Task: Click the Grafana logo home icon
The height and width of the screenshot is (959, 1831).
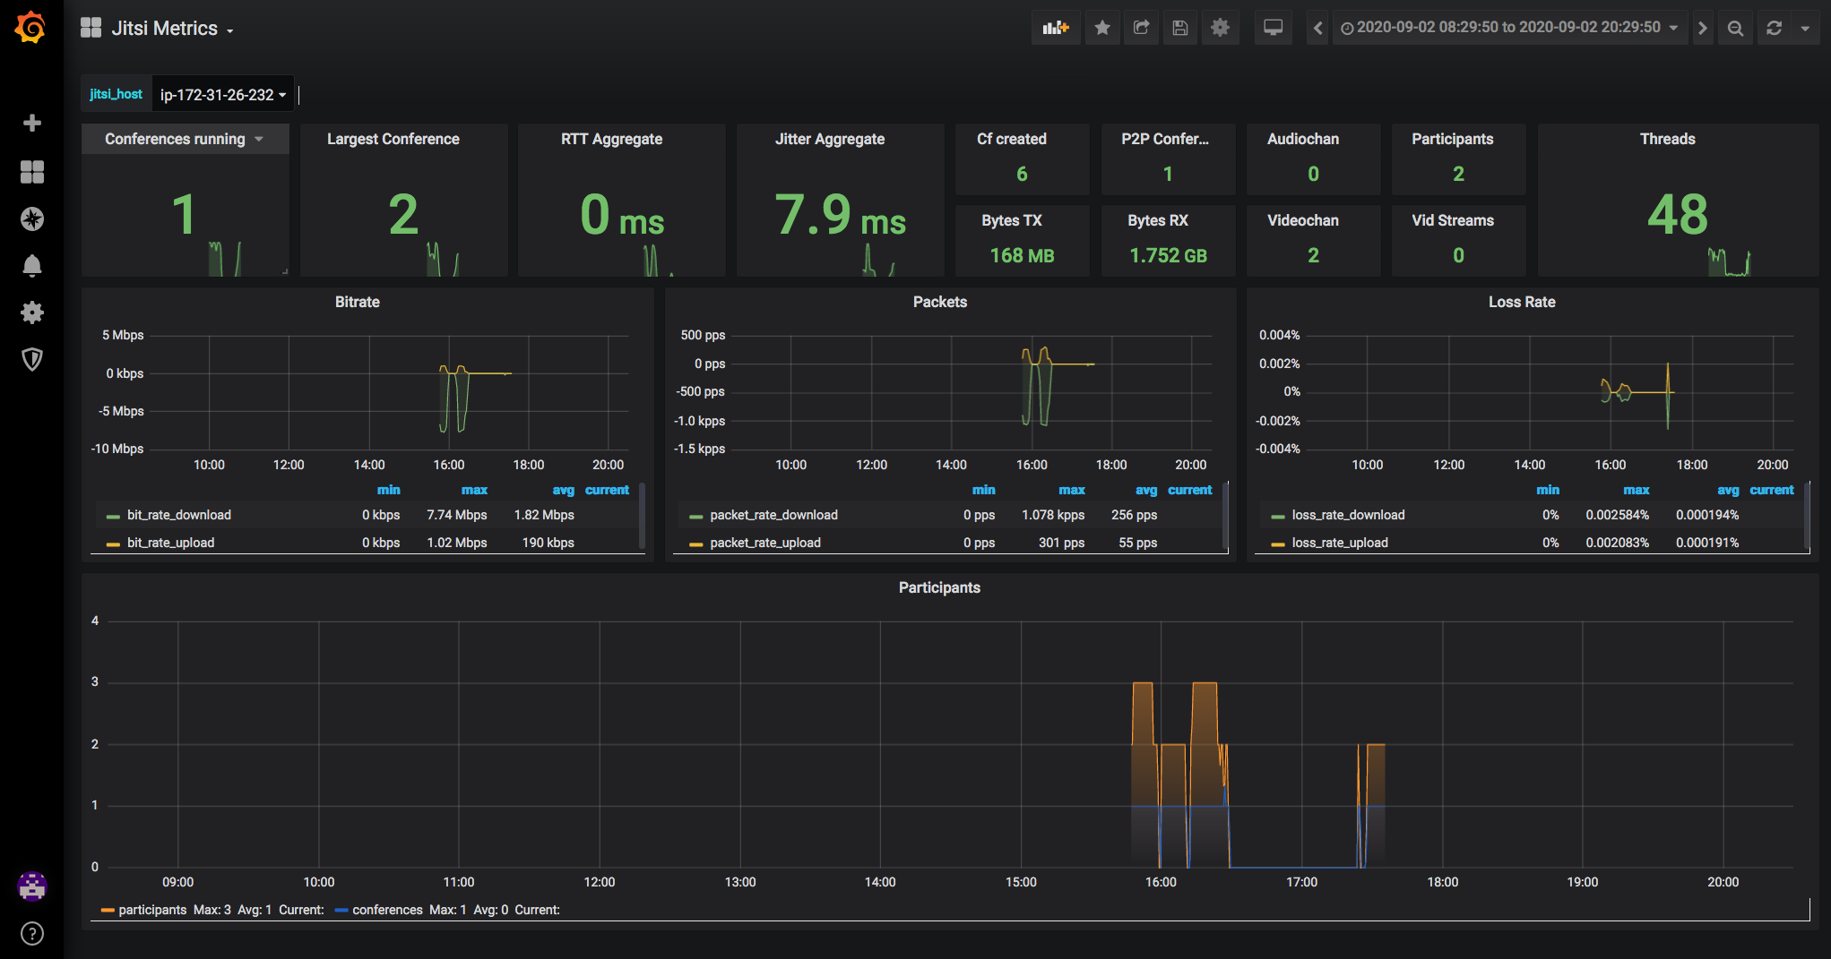Action: pos(30,28)
